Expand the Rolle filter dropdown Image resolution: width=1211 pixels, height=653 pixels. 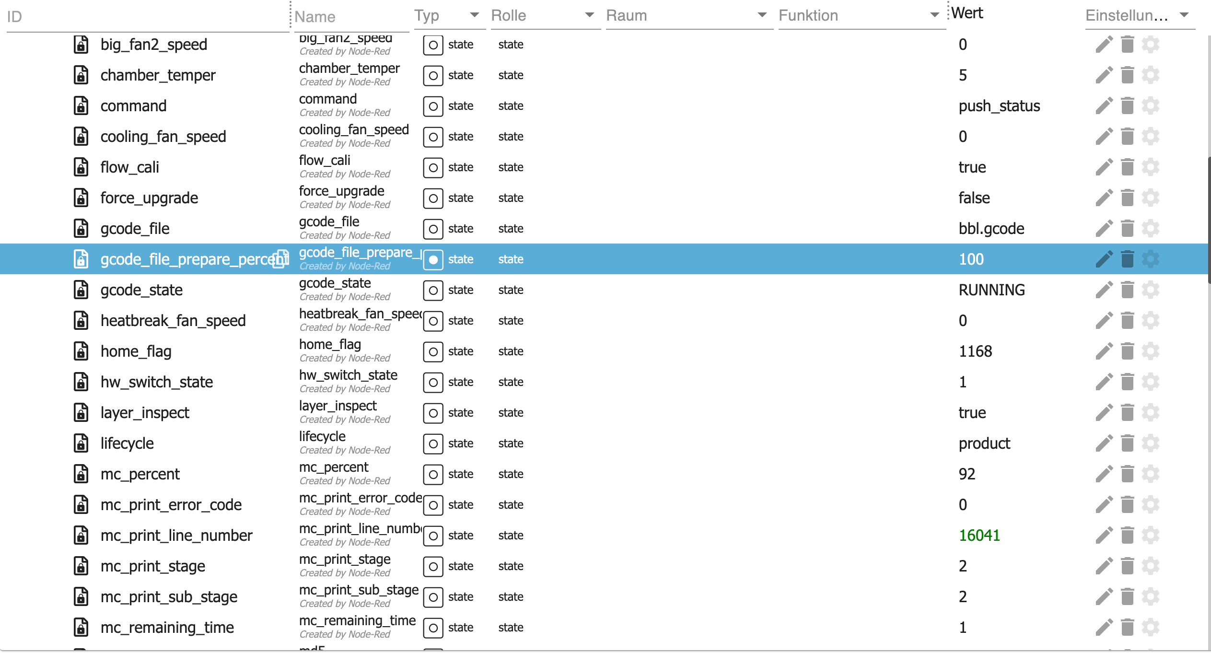tap(589, 15)
